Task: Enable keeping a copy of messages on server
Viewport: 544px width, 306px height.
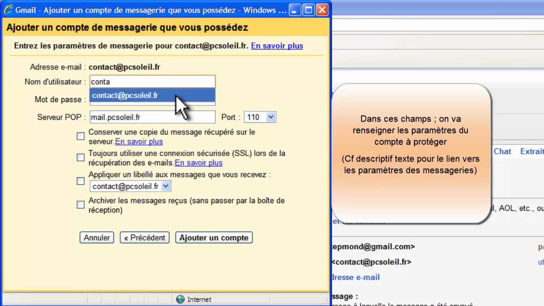Action: pos(81,136)
